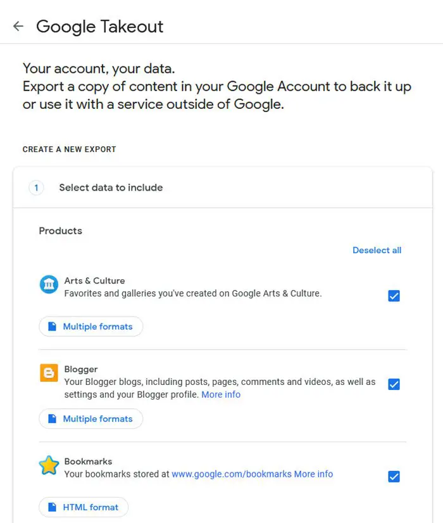Click the Arts & Culture museum icon
This screenshot has height=523, width=443.
pos(49,286)
